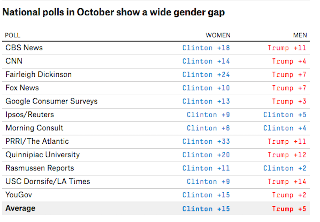Click the MEN column header
This screenshot has width=320, height=222.
pos(300,36)
